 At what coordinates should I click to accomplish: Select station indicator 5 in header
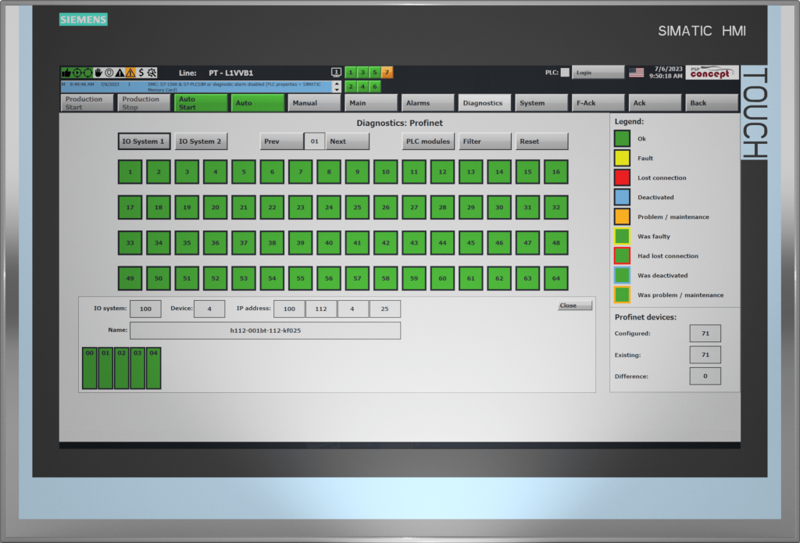[374, 73]
